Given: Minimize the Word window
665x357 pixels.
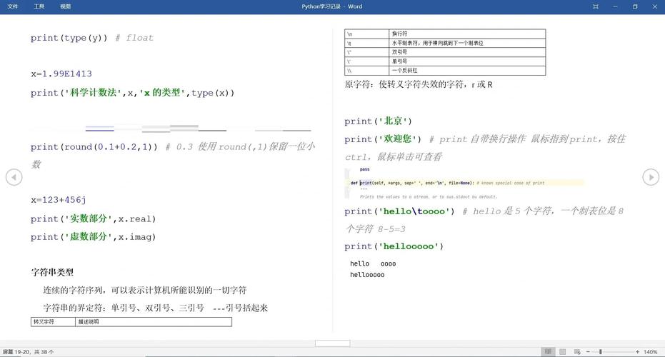Looking at the screenshot, I should pyautogui.click(x=616, y=6).
